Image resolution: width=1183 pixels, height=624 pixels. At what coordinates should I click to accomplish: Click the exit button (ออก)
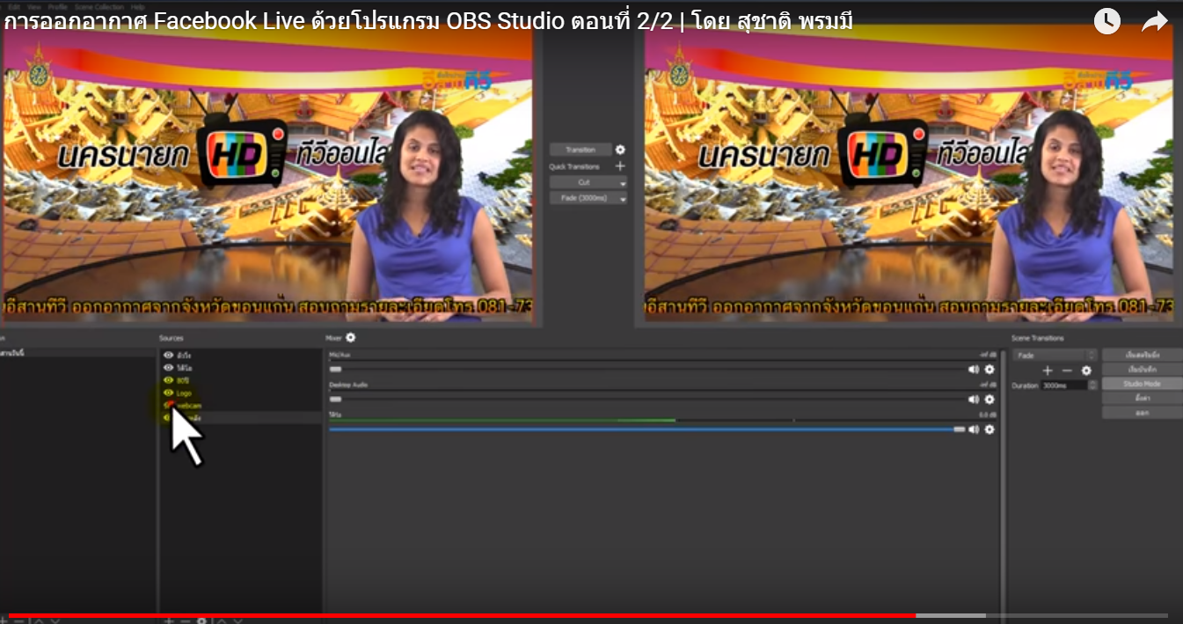(1143, 413)
